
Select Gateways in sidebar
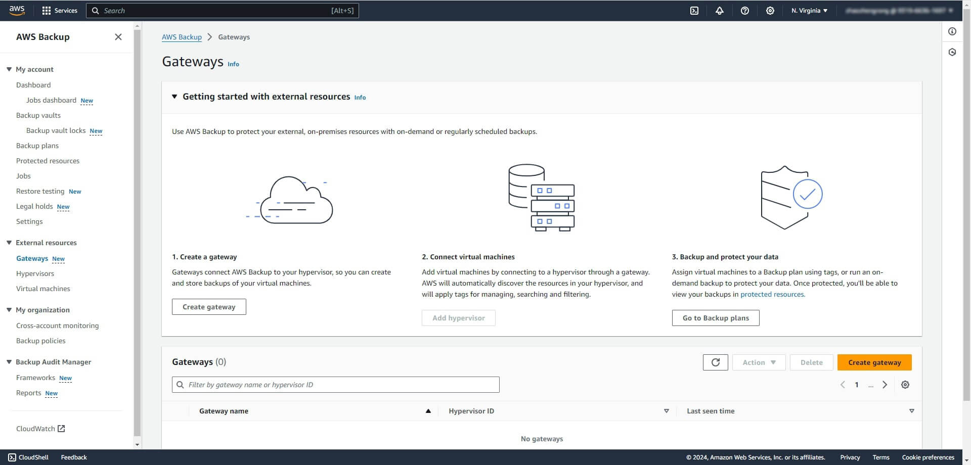click(x=32, y=258)
